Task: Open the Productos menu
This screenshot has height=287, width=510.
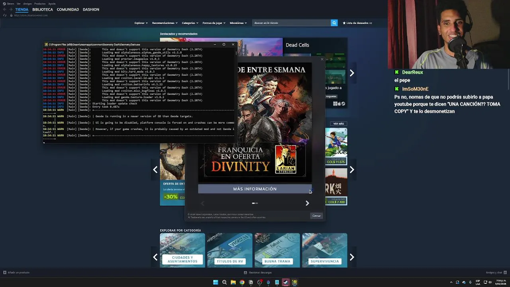Action: (x=40, y=4)
